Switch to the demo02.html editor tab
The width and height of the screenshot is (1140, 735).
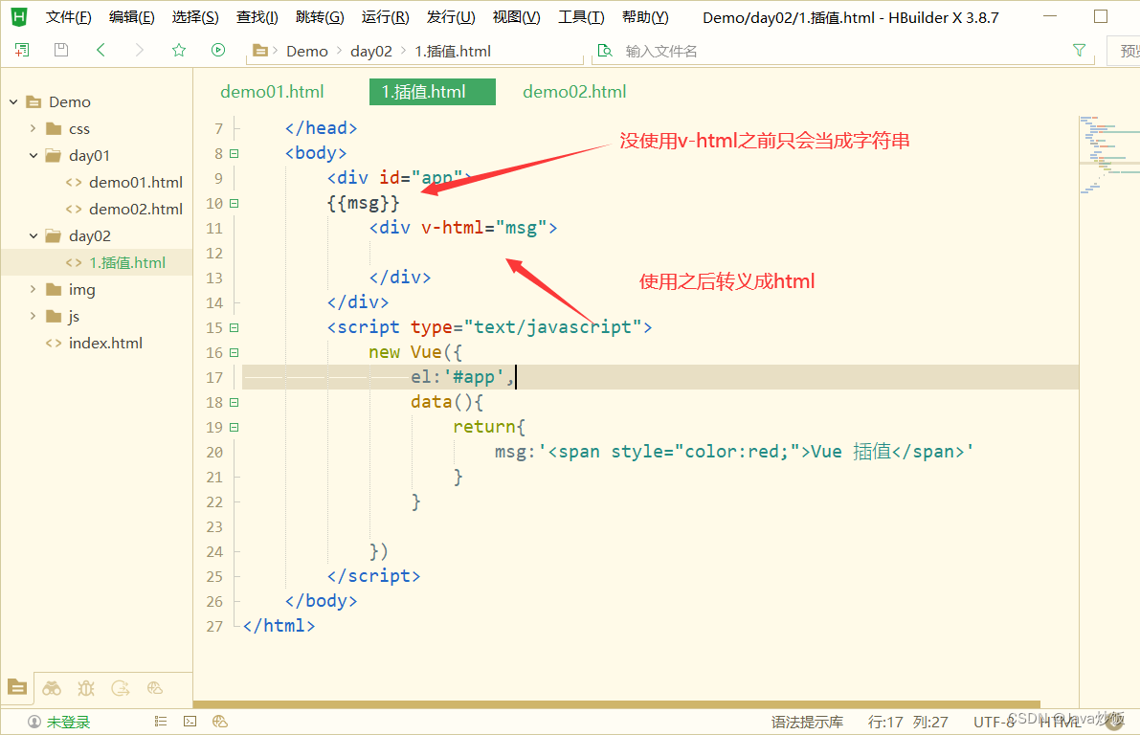(574, 92)
